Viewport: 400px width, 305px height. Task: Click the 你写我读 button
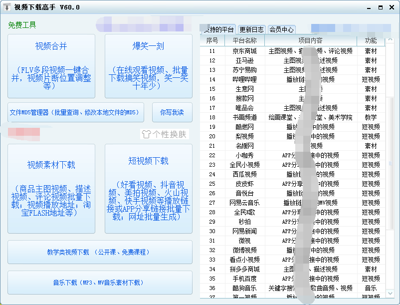click(172, 112)
